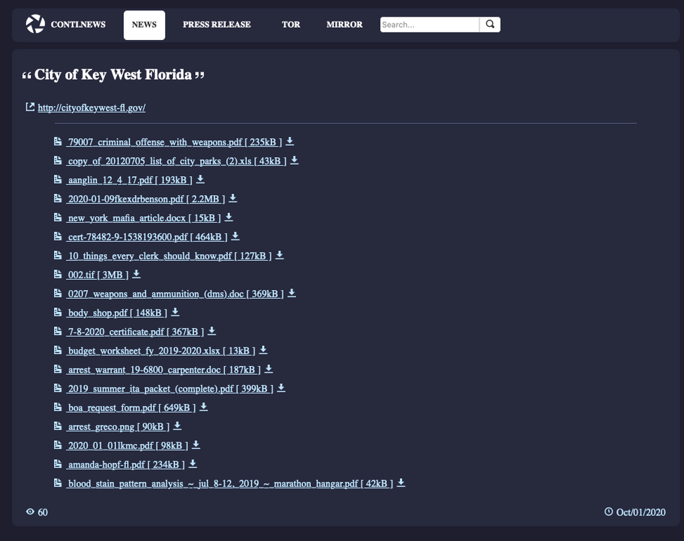The image size is (684, 541).
Task: Download blood_stain_pattern_analysis pdf arrow icon
Action: pos(401,482)
